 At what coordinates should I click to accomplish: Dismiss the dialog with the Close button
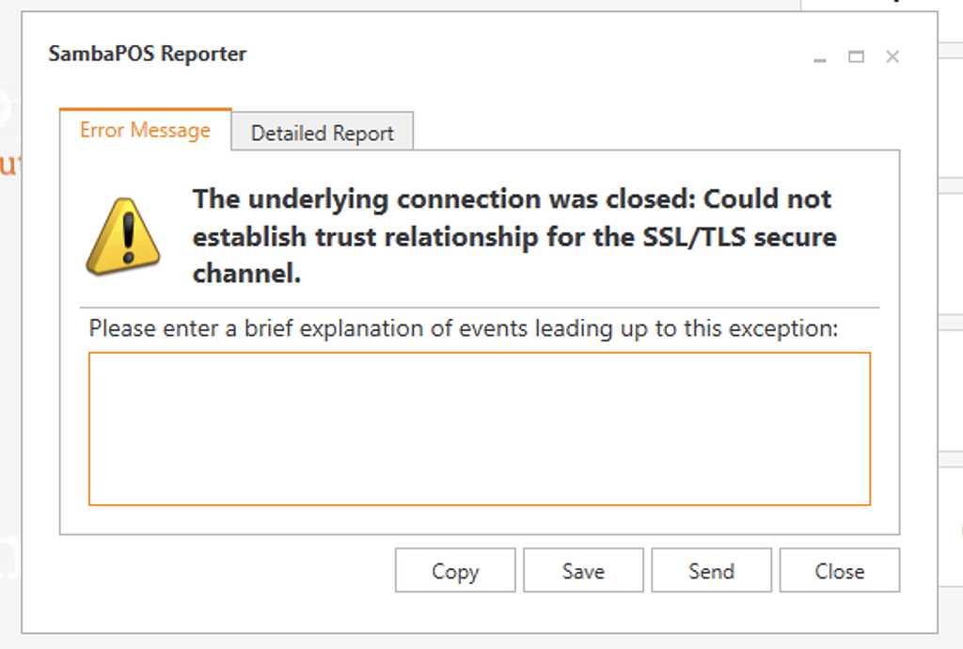pyautogui.click(x=839, y=570)
